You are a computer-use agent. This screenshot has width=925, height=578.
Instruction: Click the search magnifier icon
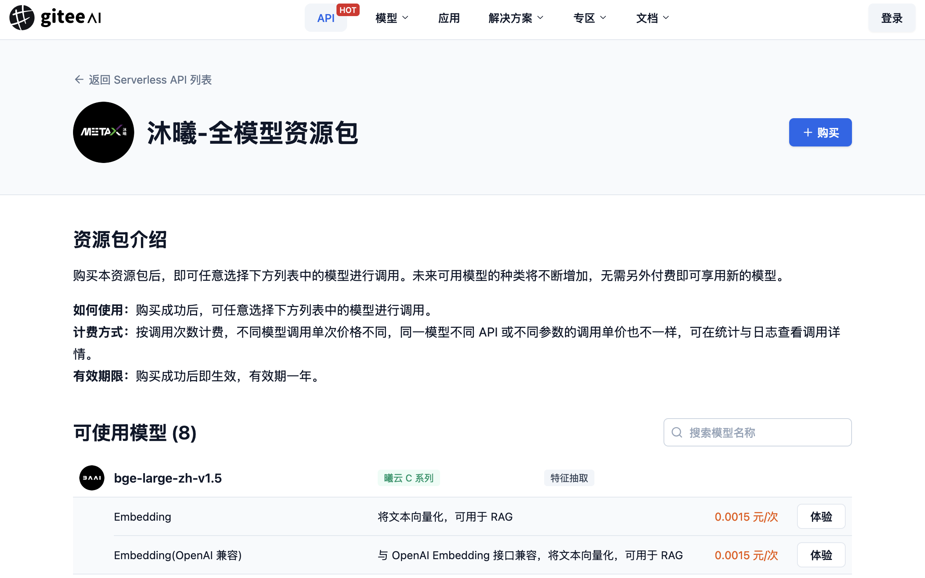(x=677, y=432)
